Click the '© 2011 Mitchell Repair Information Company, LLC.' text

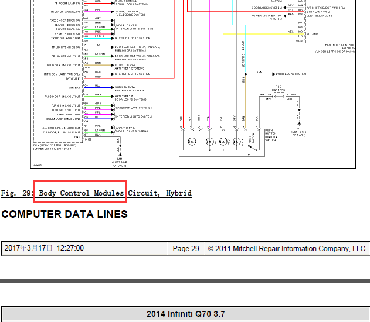(287, 248)
